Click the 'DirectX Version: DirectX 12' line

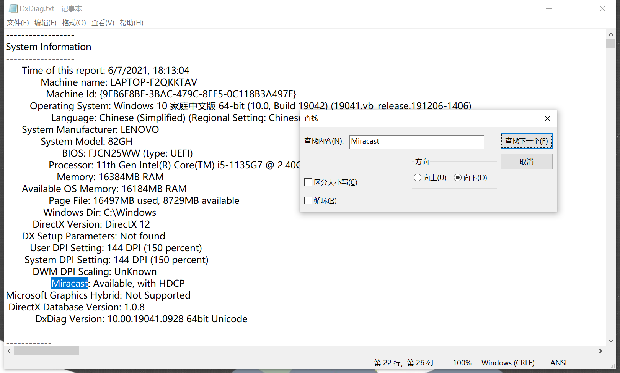91,224
